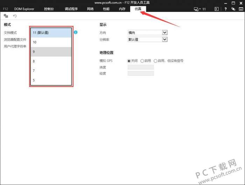Click the undo arrow icon in toolbar

15,16
